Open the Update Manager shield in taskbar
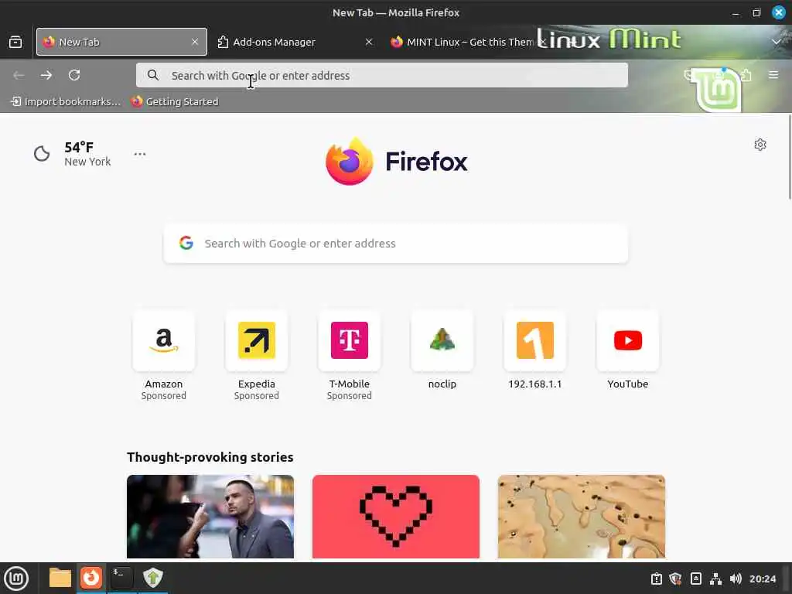Viewport: 792px width, 594px height. tap(152, 578)
